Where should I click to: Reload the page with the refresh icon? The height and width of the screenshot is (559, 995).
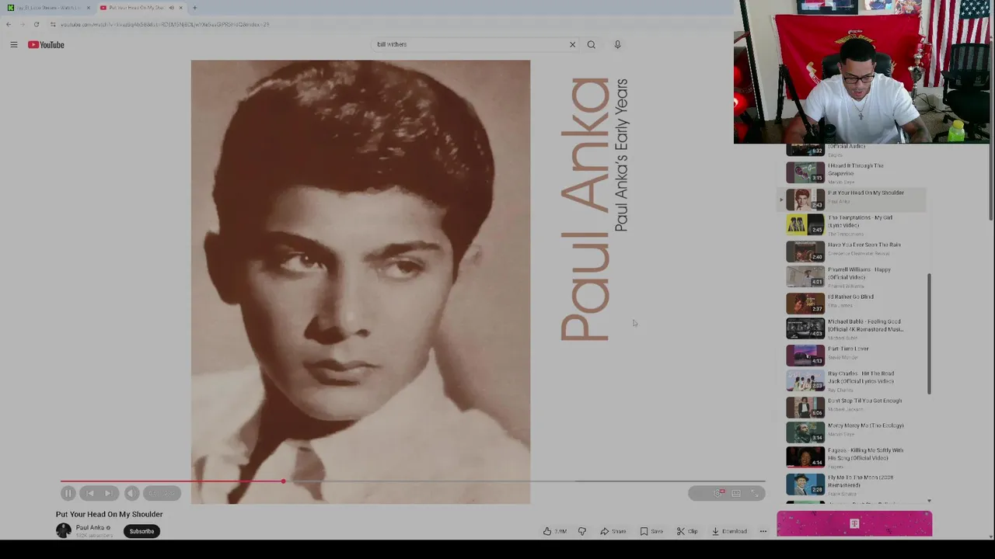pos(37,24)
